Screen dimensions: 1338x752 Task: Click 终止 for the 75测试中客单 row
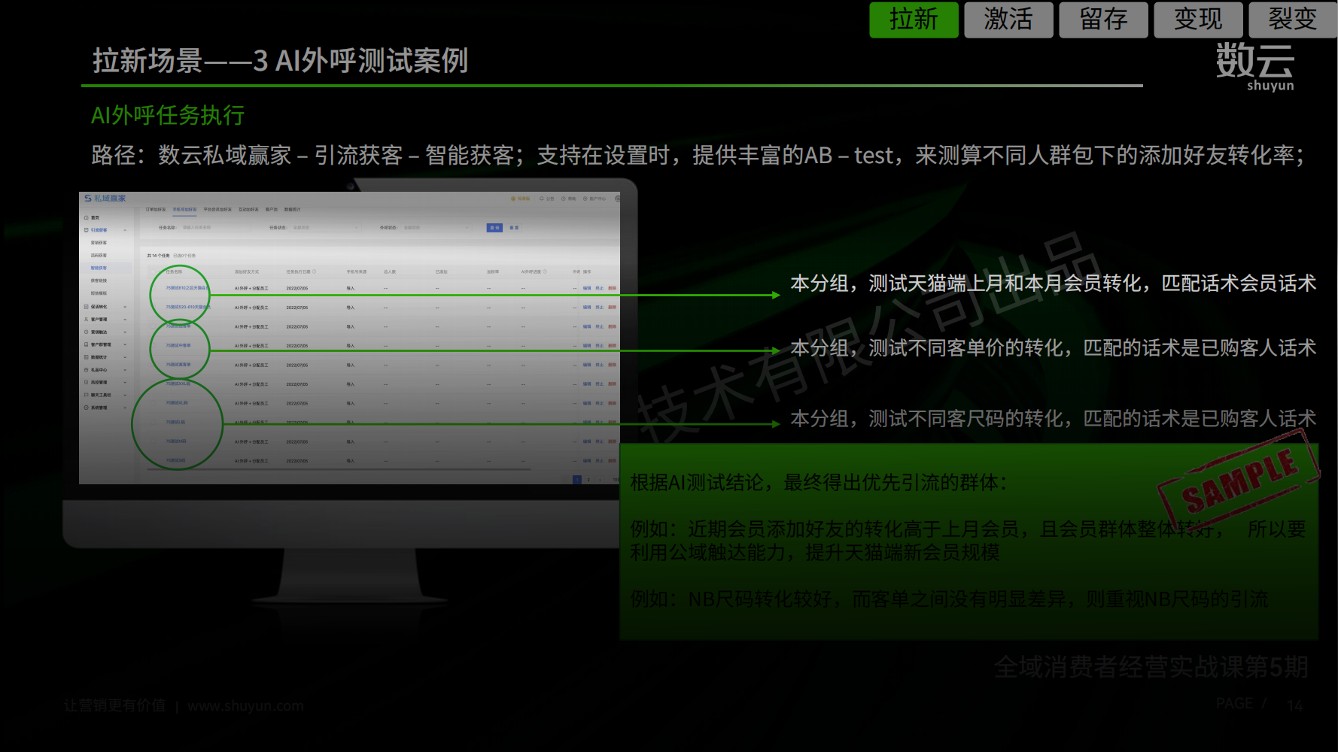pyautogui.click(x=600, y=346)
